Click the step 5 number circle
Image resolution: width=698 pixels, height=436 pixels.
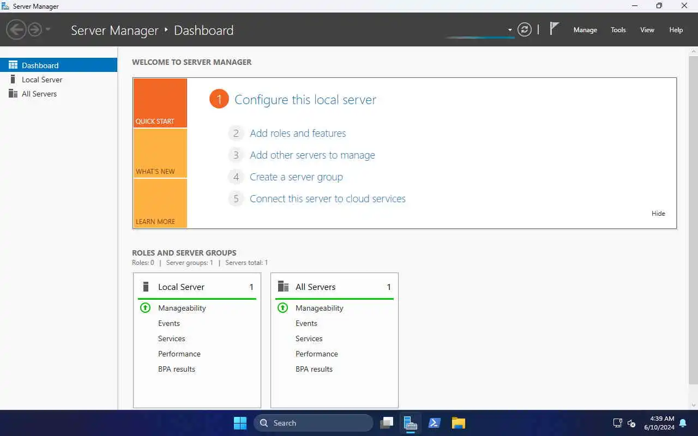tap(236, 199)
